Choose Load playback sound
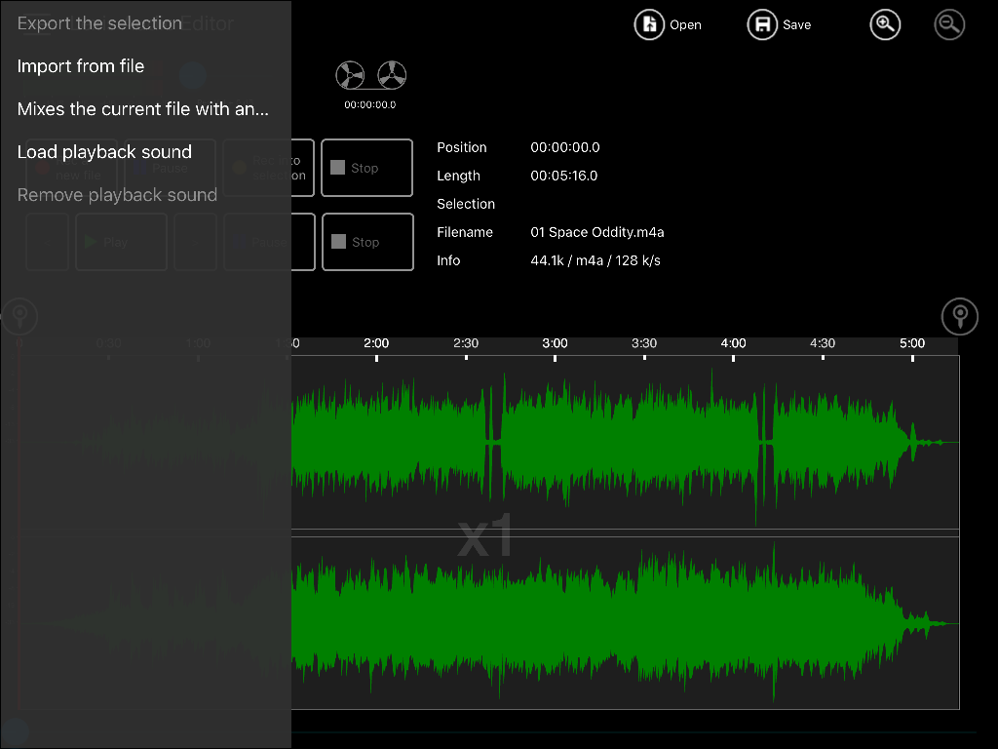The height and width of the screenshot is (749, 998). point(104,151)
